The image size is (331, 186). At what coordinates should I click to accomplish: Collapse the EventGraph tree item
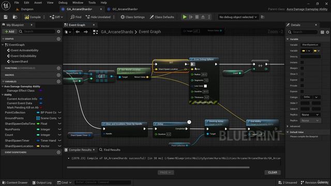pos(3,45)
